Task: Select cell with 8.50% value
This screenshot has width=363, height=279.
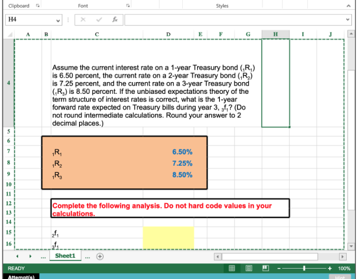Action: tap(169, 175)
